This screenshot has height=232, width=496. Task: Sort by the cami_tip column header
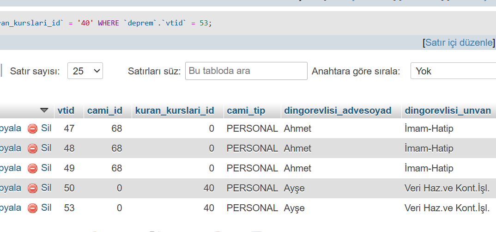click(246, 110)
